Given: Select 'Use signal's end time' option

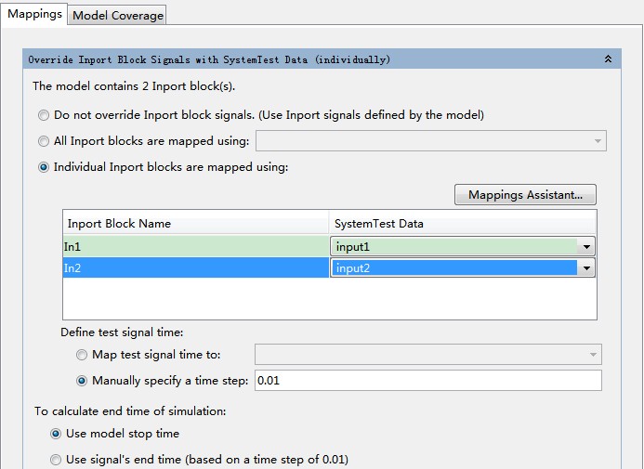Looking at the screenshot, I should click(x=57, y=460).
